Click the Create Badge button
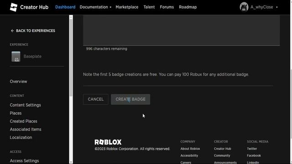Screen dimensions: 292x164 (x=130, y=99)
